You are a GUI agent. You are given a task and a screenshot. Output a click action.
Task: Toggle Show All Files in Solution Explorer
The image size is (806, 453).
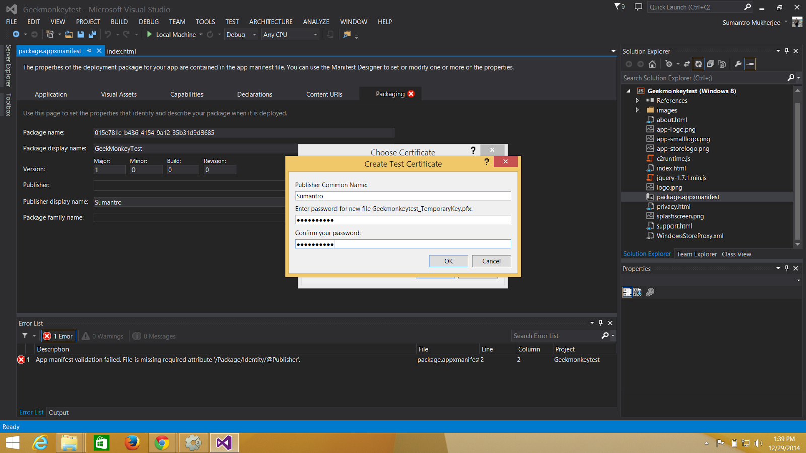[x=722, y=64]
